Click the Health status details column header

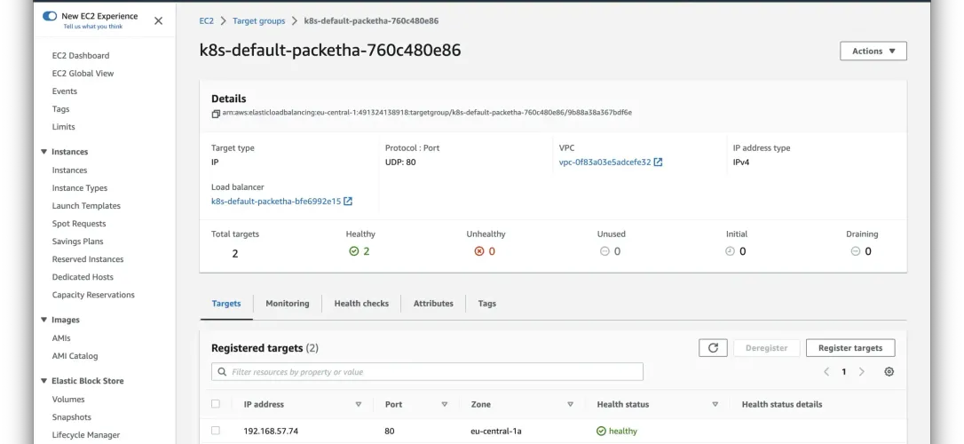click(x=782, y=405)
